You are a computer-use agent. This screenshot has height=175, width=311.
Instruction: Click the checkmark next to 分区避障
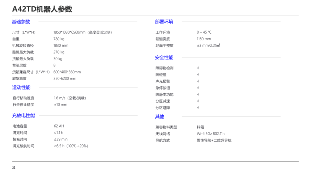[198, 108]
